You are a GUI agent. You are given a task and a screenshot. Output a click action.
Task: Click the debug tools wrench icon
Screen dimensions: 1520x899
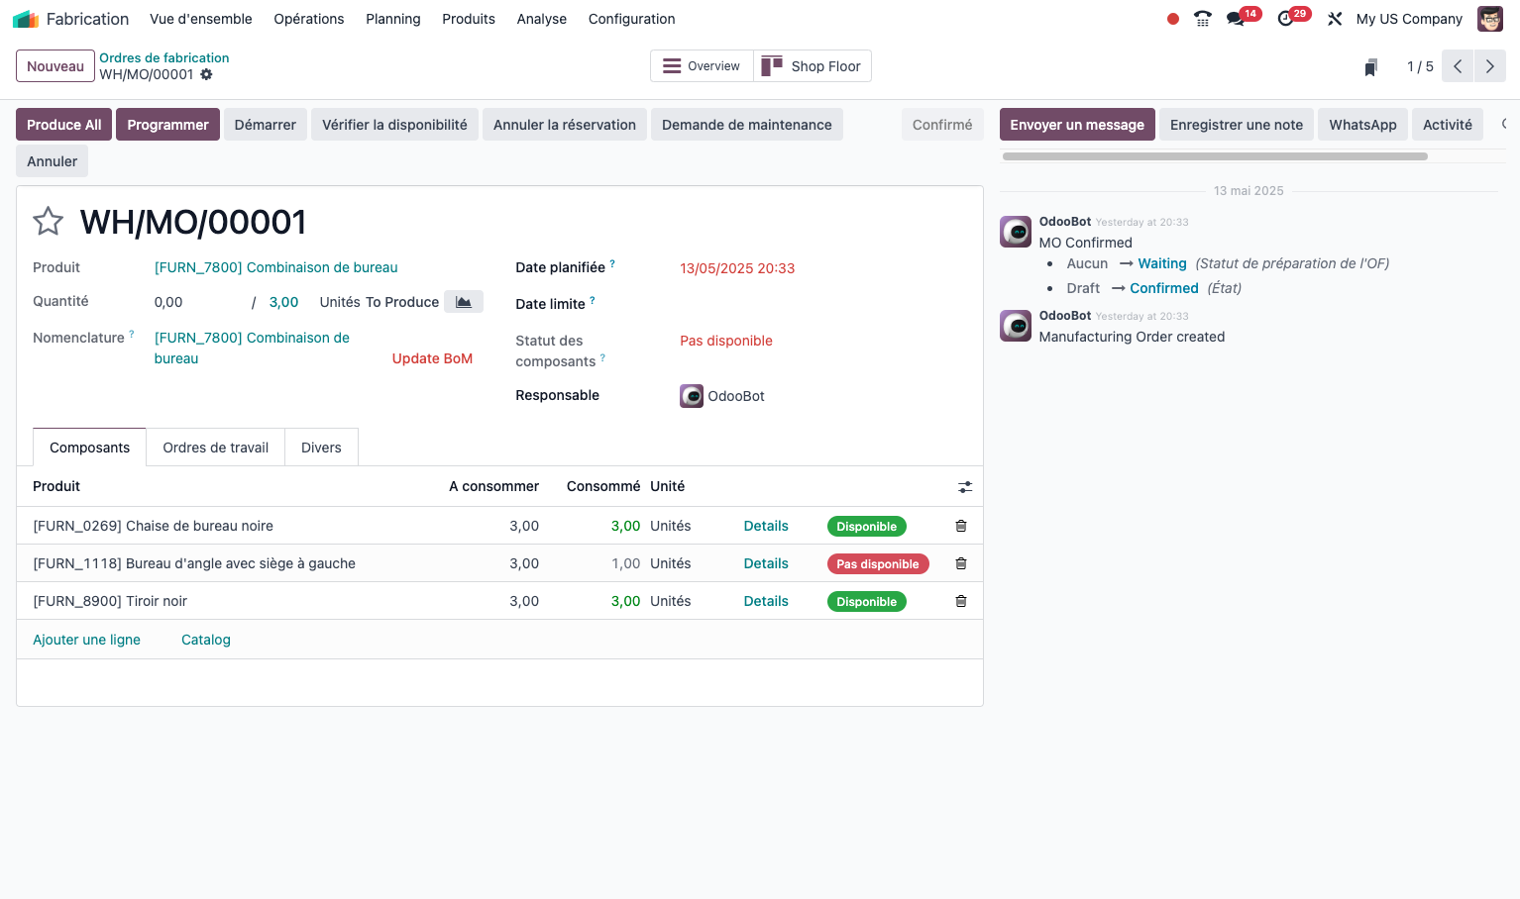click(1335, 19)
